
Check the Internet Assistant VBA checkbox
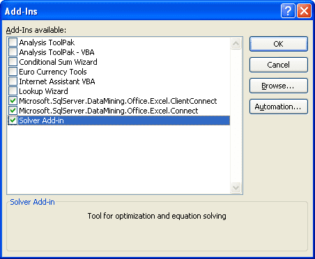tap(13, 81)
